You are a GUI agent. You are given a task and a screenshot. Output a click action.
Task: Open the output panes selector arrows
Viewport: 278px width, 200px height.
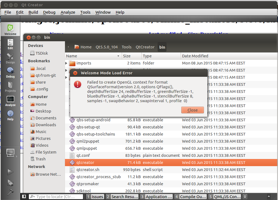point(245,196)
